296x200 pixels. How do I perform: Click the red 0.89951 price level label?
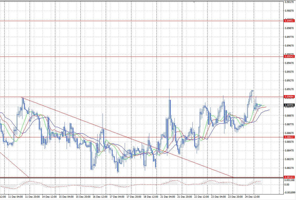pos(289,21)
